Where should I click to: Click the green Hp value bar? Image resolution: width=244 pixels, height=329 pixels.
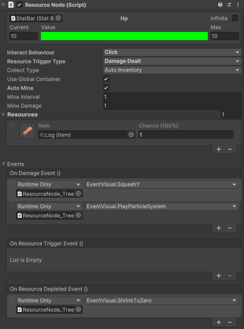(124, 36)
